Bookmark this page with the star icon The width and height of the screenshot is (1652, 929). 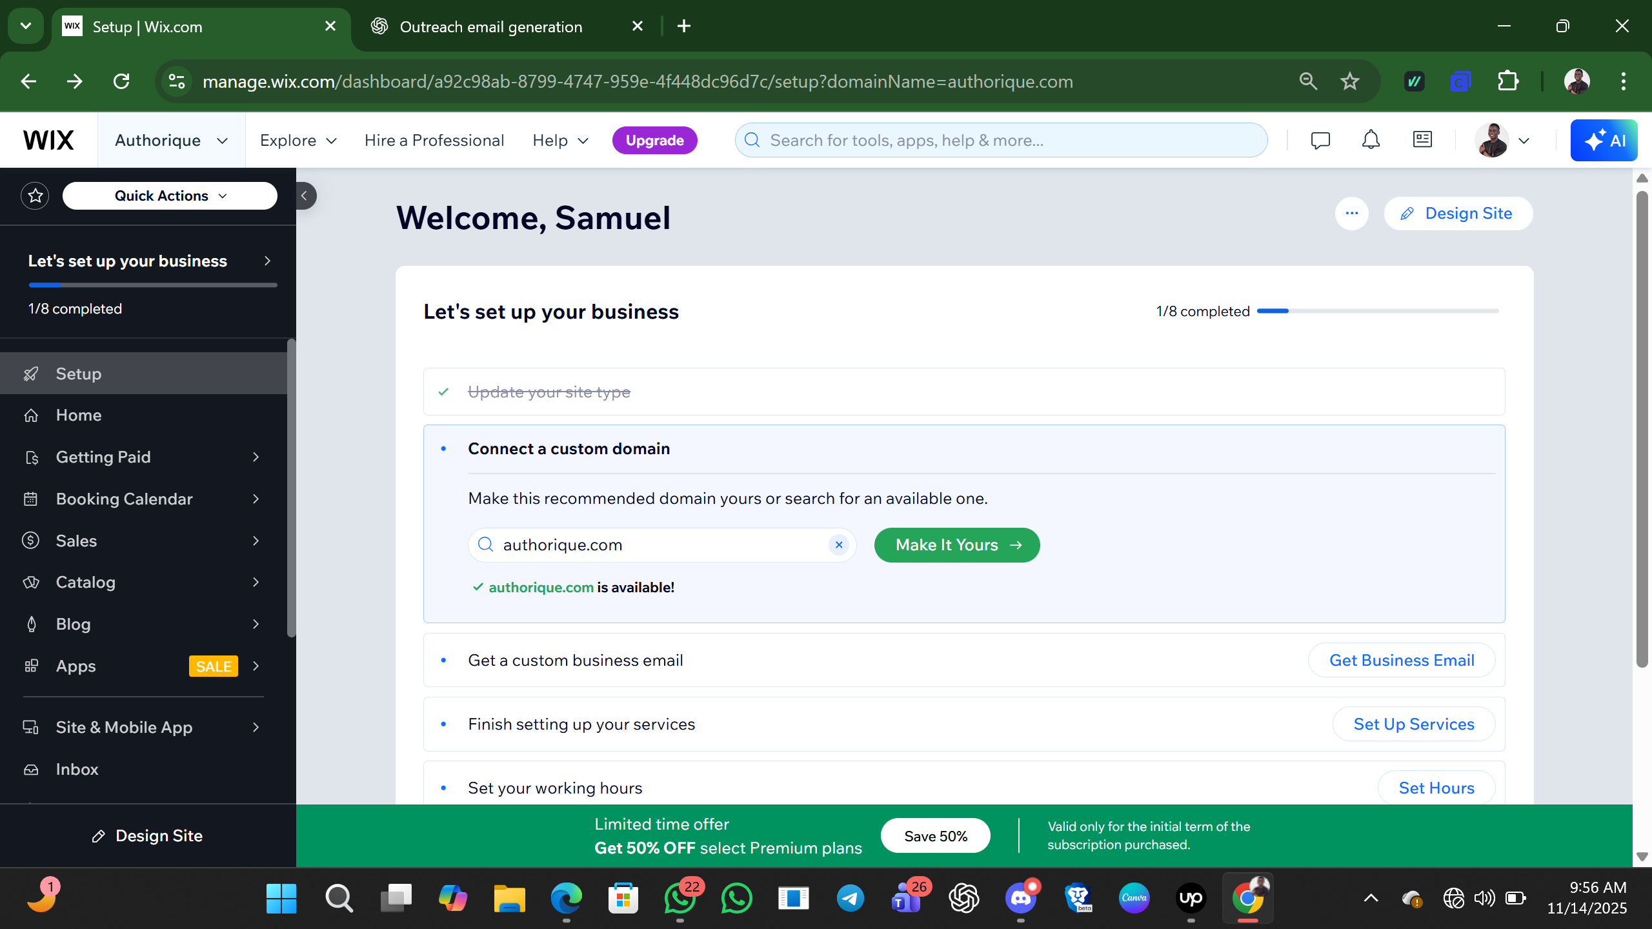coord(1349,81)
